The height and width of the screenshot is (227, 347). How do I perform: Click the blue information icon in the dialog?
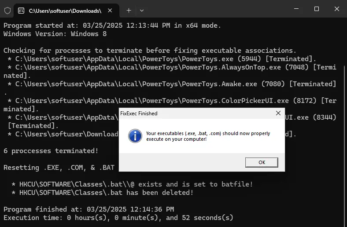coord(135,136)
